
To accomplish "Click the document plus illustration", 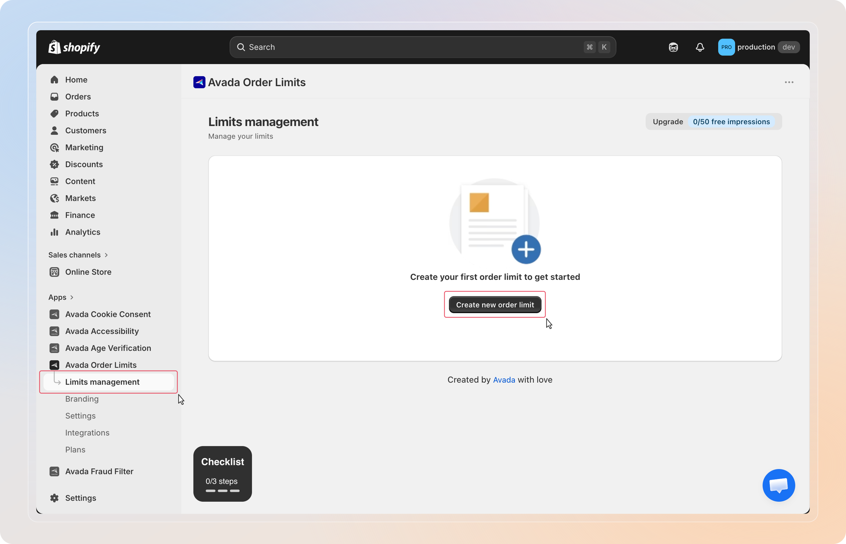I will click(x=495, y=221).
